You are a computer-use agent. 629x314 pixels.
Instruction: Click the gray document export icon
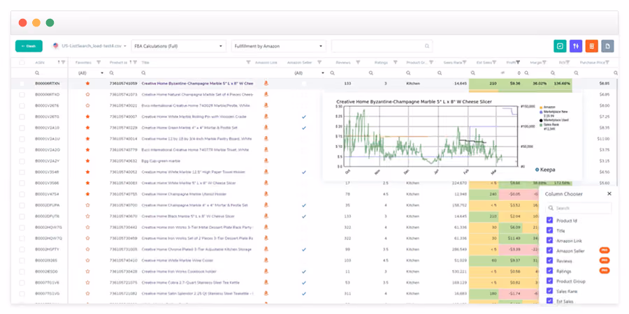(x=607, y=46)
